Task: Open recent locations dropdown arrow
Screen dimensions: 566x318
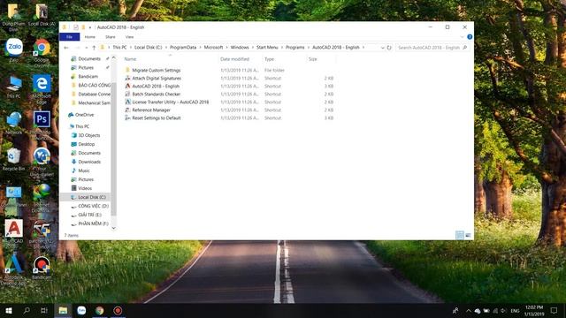Action: click(x=86, y=47)
